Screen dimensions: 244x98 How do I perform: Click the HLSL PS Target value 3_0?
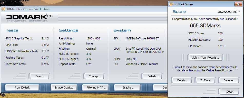click(89, 59)
